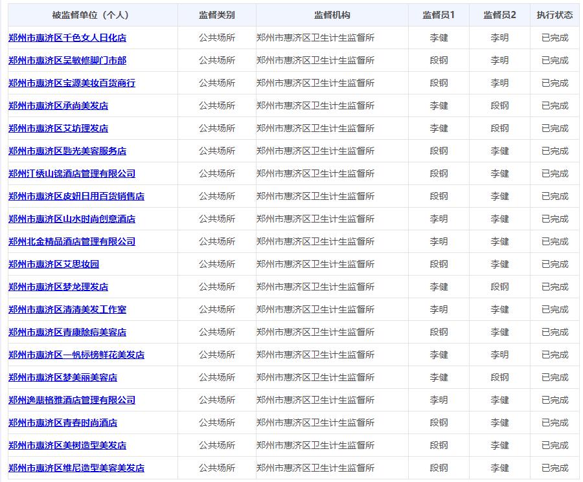Select 李明 in 千色女人日化店 row

click(x=499, y=38)
